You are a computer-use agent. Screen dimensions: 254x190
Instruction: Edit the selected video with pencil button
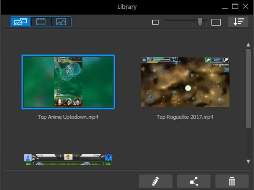click(156, 181)
